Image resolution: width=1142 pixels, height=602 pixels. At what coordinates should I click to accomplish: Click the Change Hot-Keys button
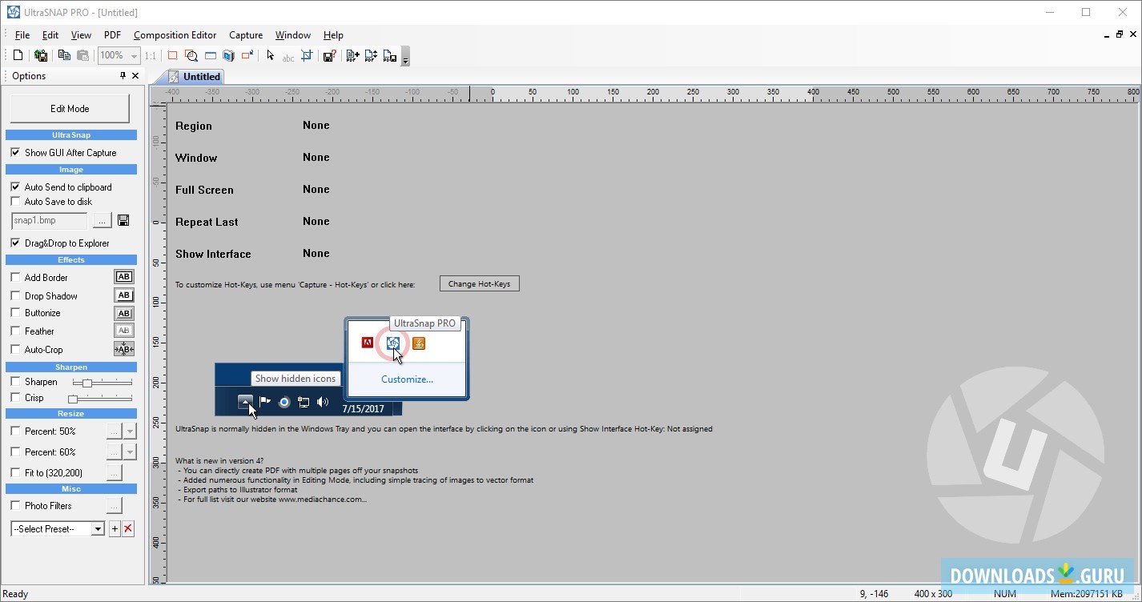[x=479, y=283]
